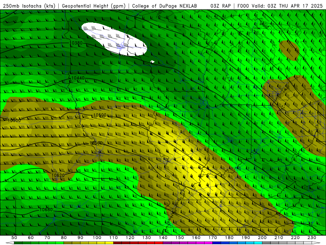Pick the bright magenta swatch just before 170
The image size is (326, 245).
pyautogui.click(x=208, y=243)
